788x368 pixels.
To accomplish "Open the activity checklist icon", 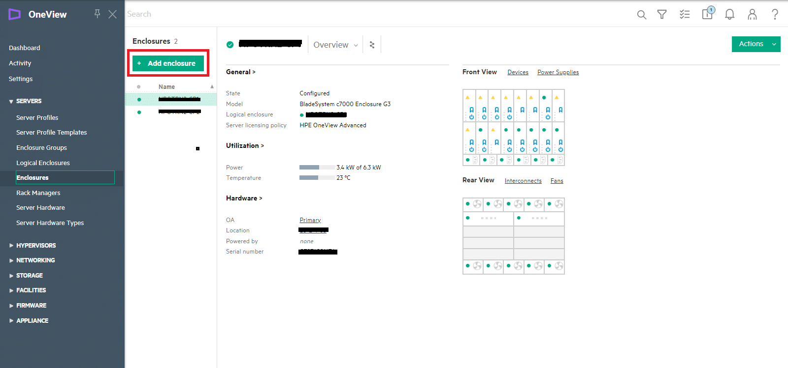I will tap(685, 15).
